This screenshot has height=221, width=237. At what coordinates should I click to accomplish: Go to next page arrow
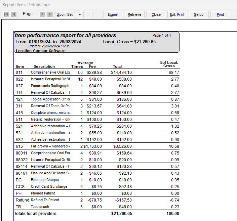click(x=43, y=14)
